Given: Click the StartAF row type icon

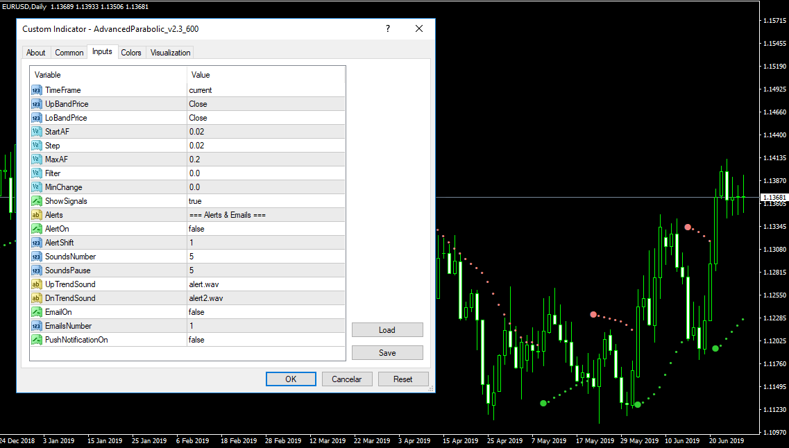Looking at the screenshot, I should (36, 132).
